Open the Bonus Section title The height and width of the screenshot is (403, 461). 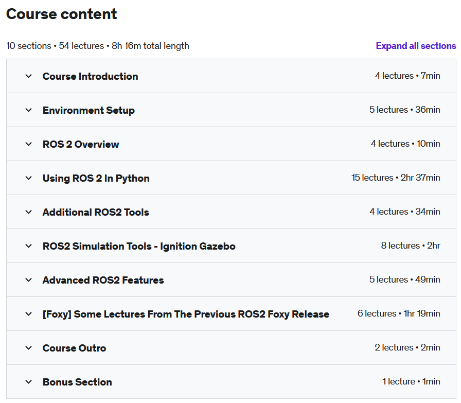click(77, 382)
